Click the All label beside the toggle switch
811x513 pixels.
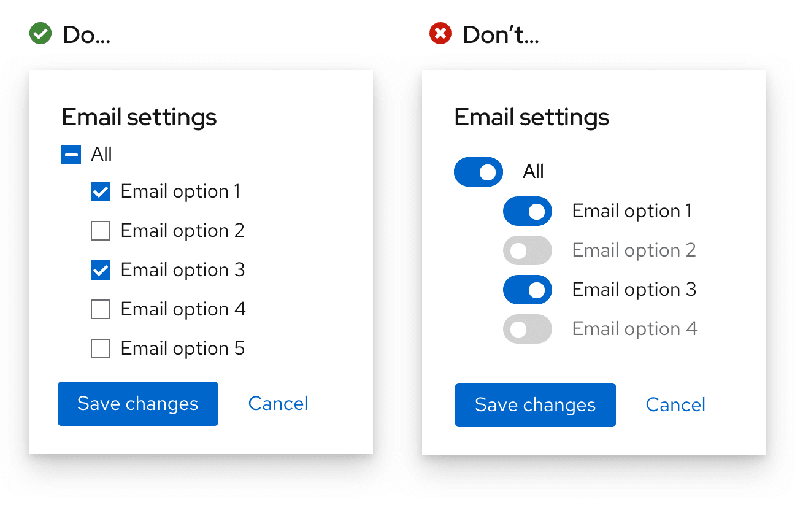pyautogui.click(x=533, y=172)
